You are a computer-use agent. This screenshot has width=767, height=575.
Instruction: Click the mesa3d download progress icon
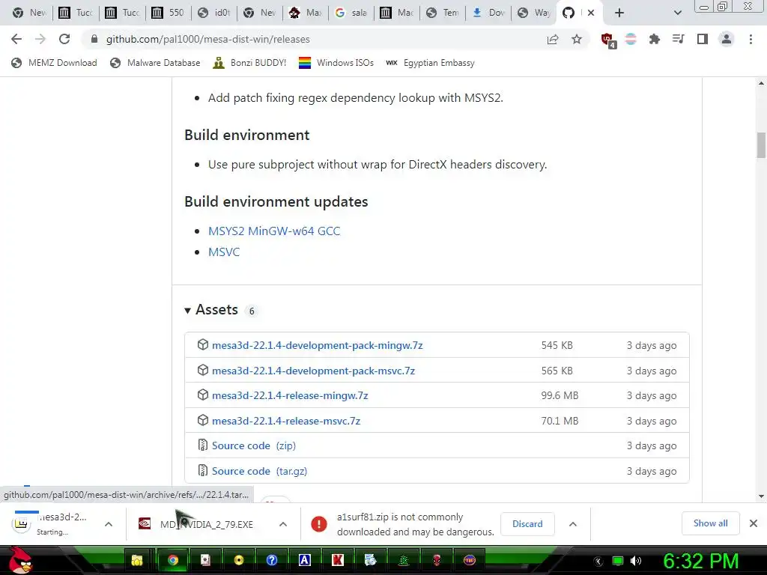21,523
